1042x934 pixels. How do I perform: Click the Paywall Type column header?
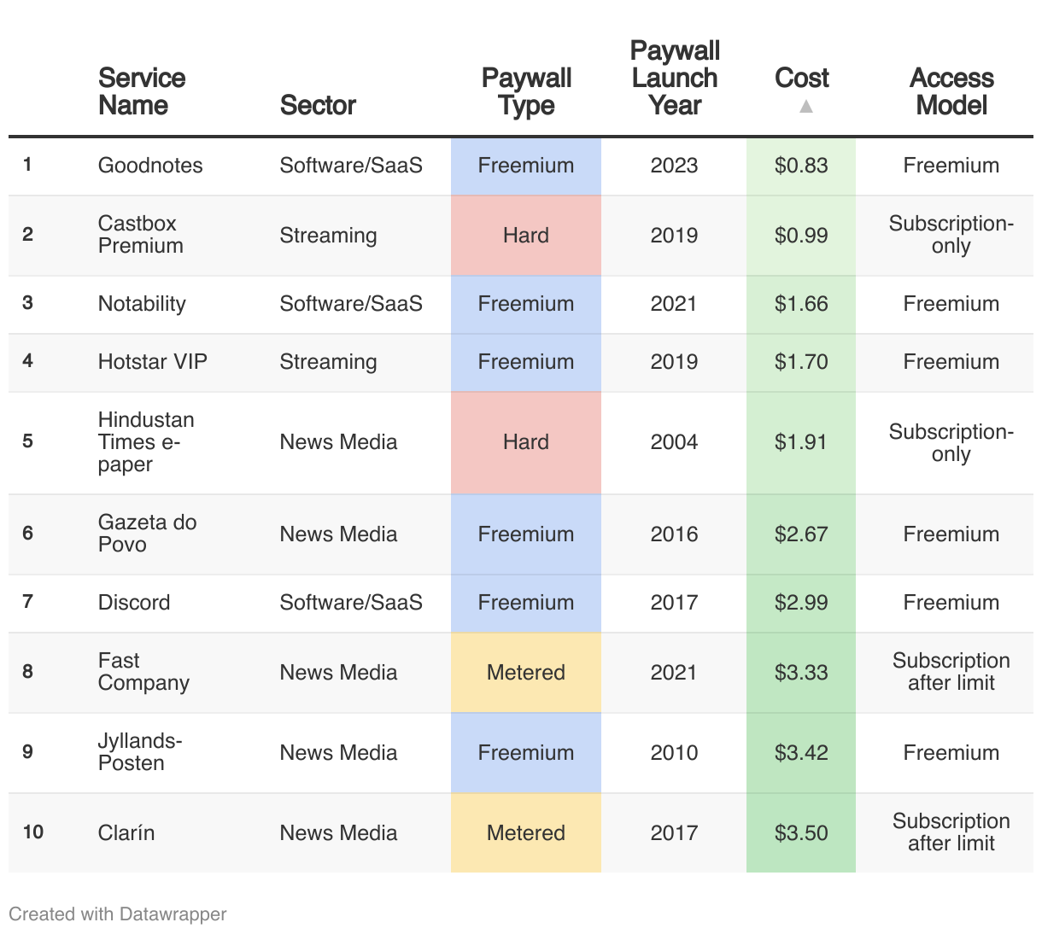coord(526,91)
